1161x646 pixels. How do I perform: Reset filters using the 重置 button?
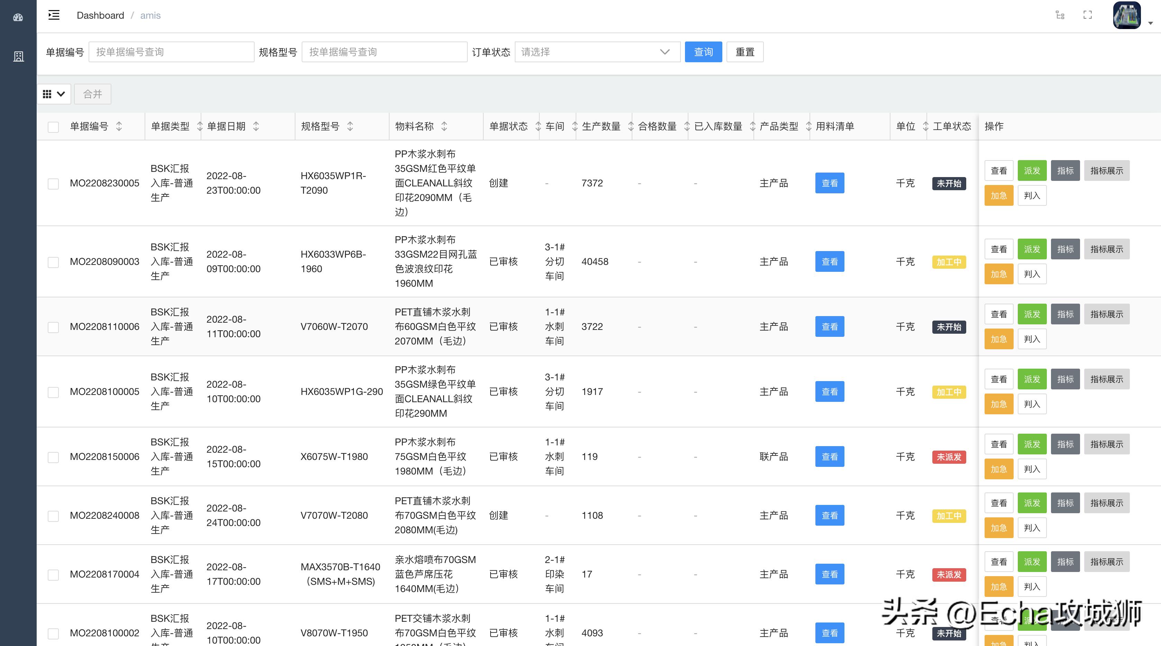coord(744,52)
